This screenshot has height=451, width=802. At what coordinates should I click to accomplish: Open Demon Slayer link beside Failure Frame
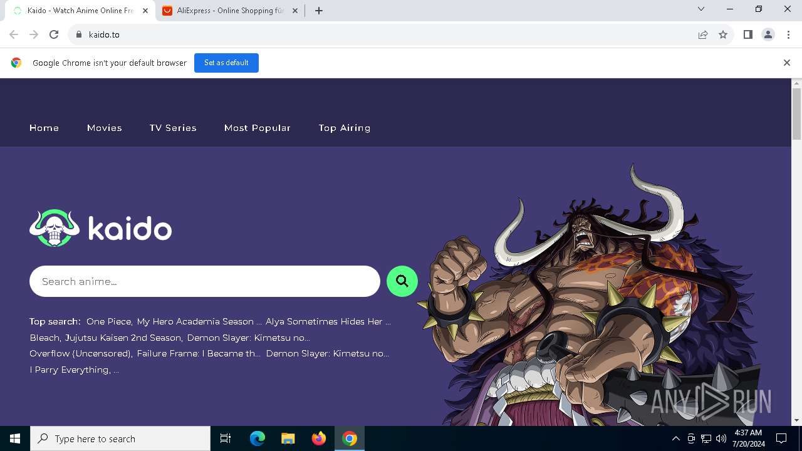328,353
